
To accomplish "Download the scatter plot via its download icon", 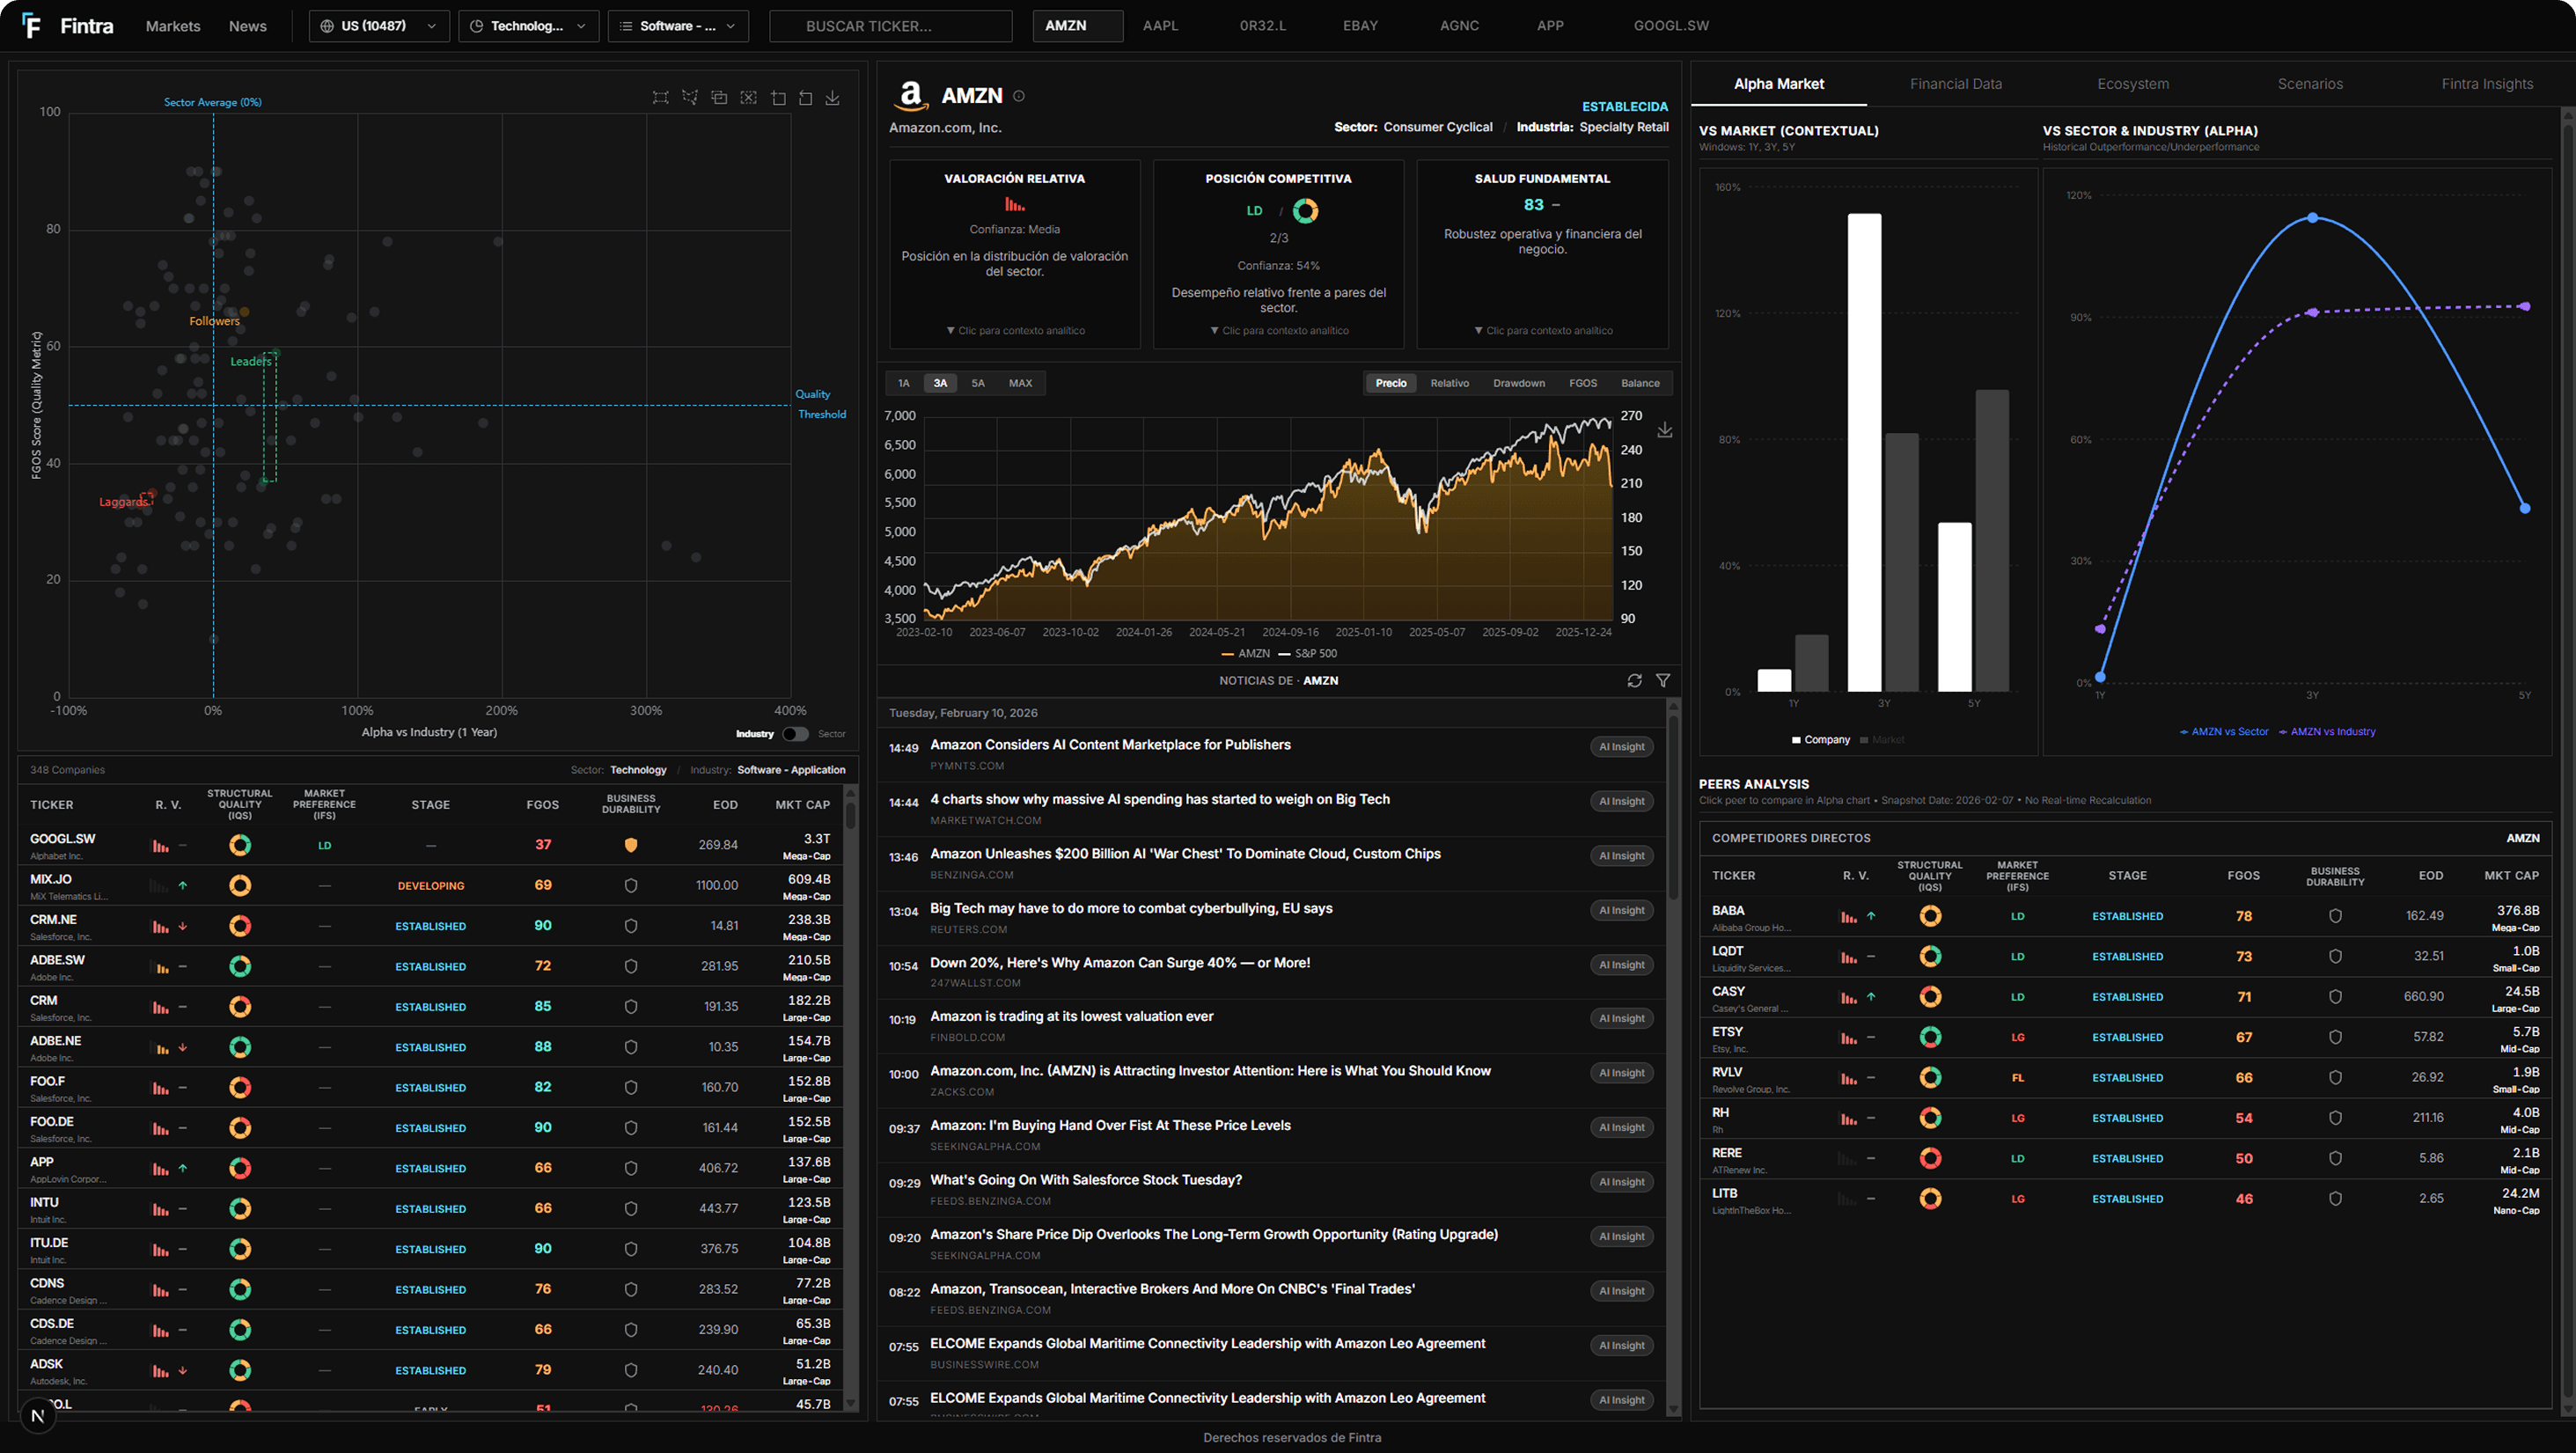I will click(x=832, y=97).
